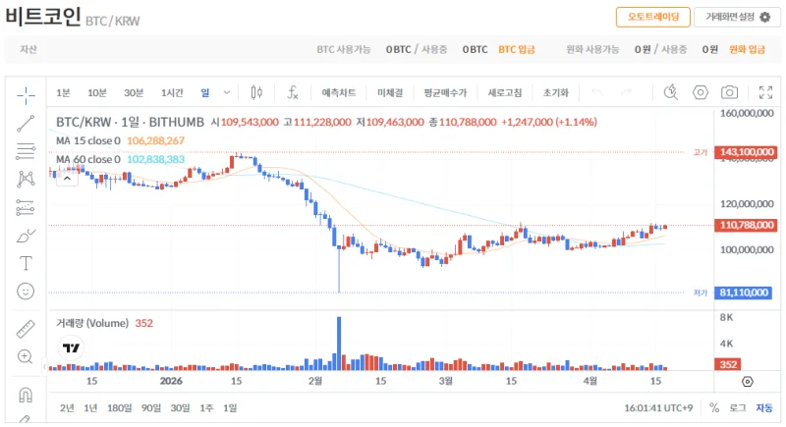Click the current price label 110,788,000

tap(747, 225)
